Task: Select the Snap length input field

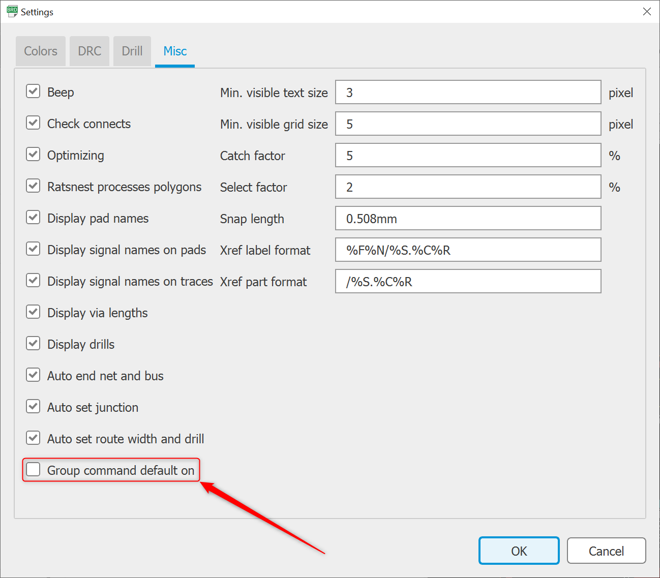Action: (468, 218)
